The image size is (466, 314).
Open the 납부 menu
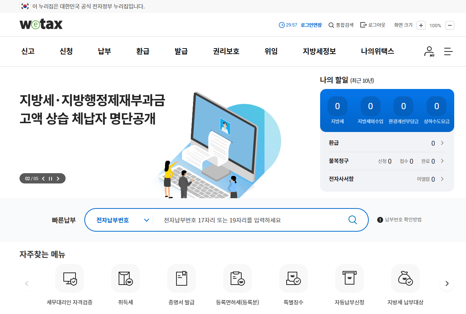click(x=105, y=51)
